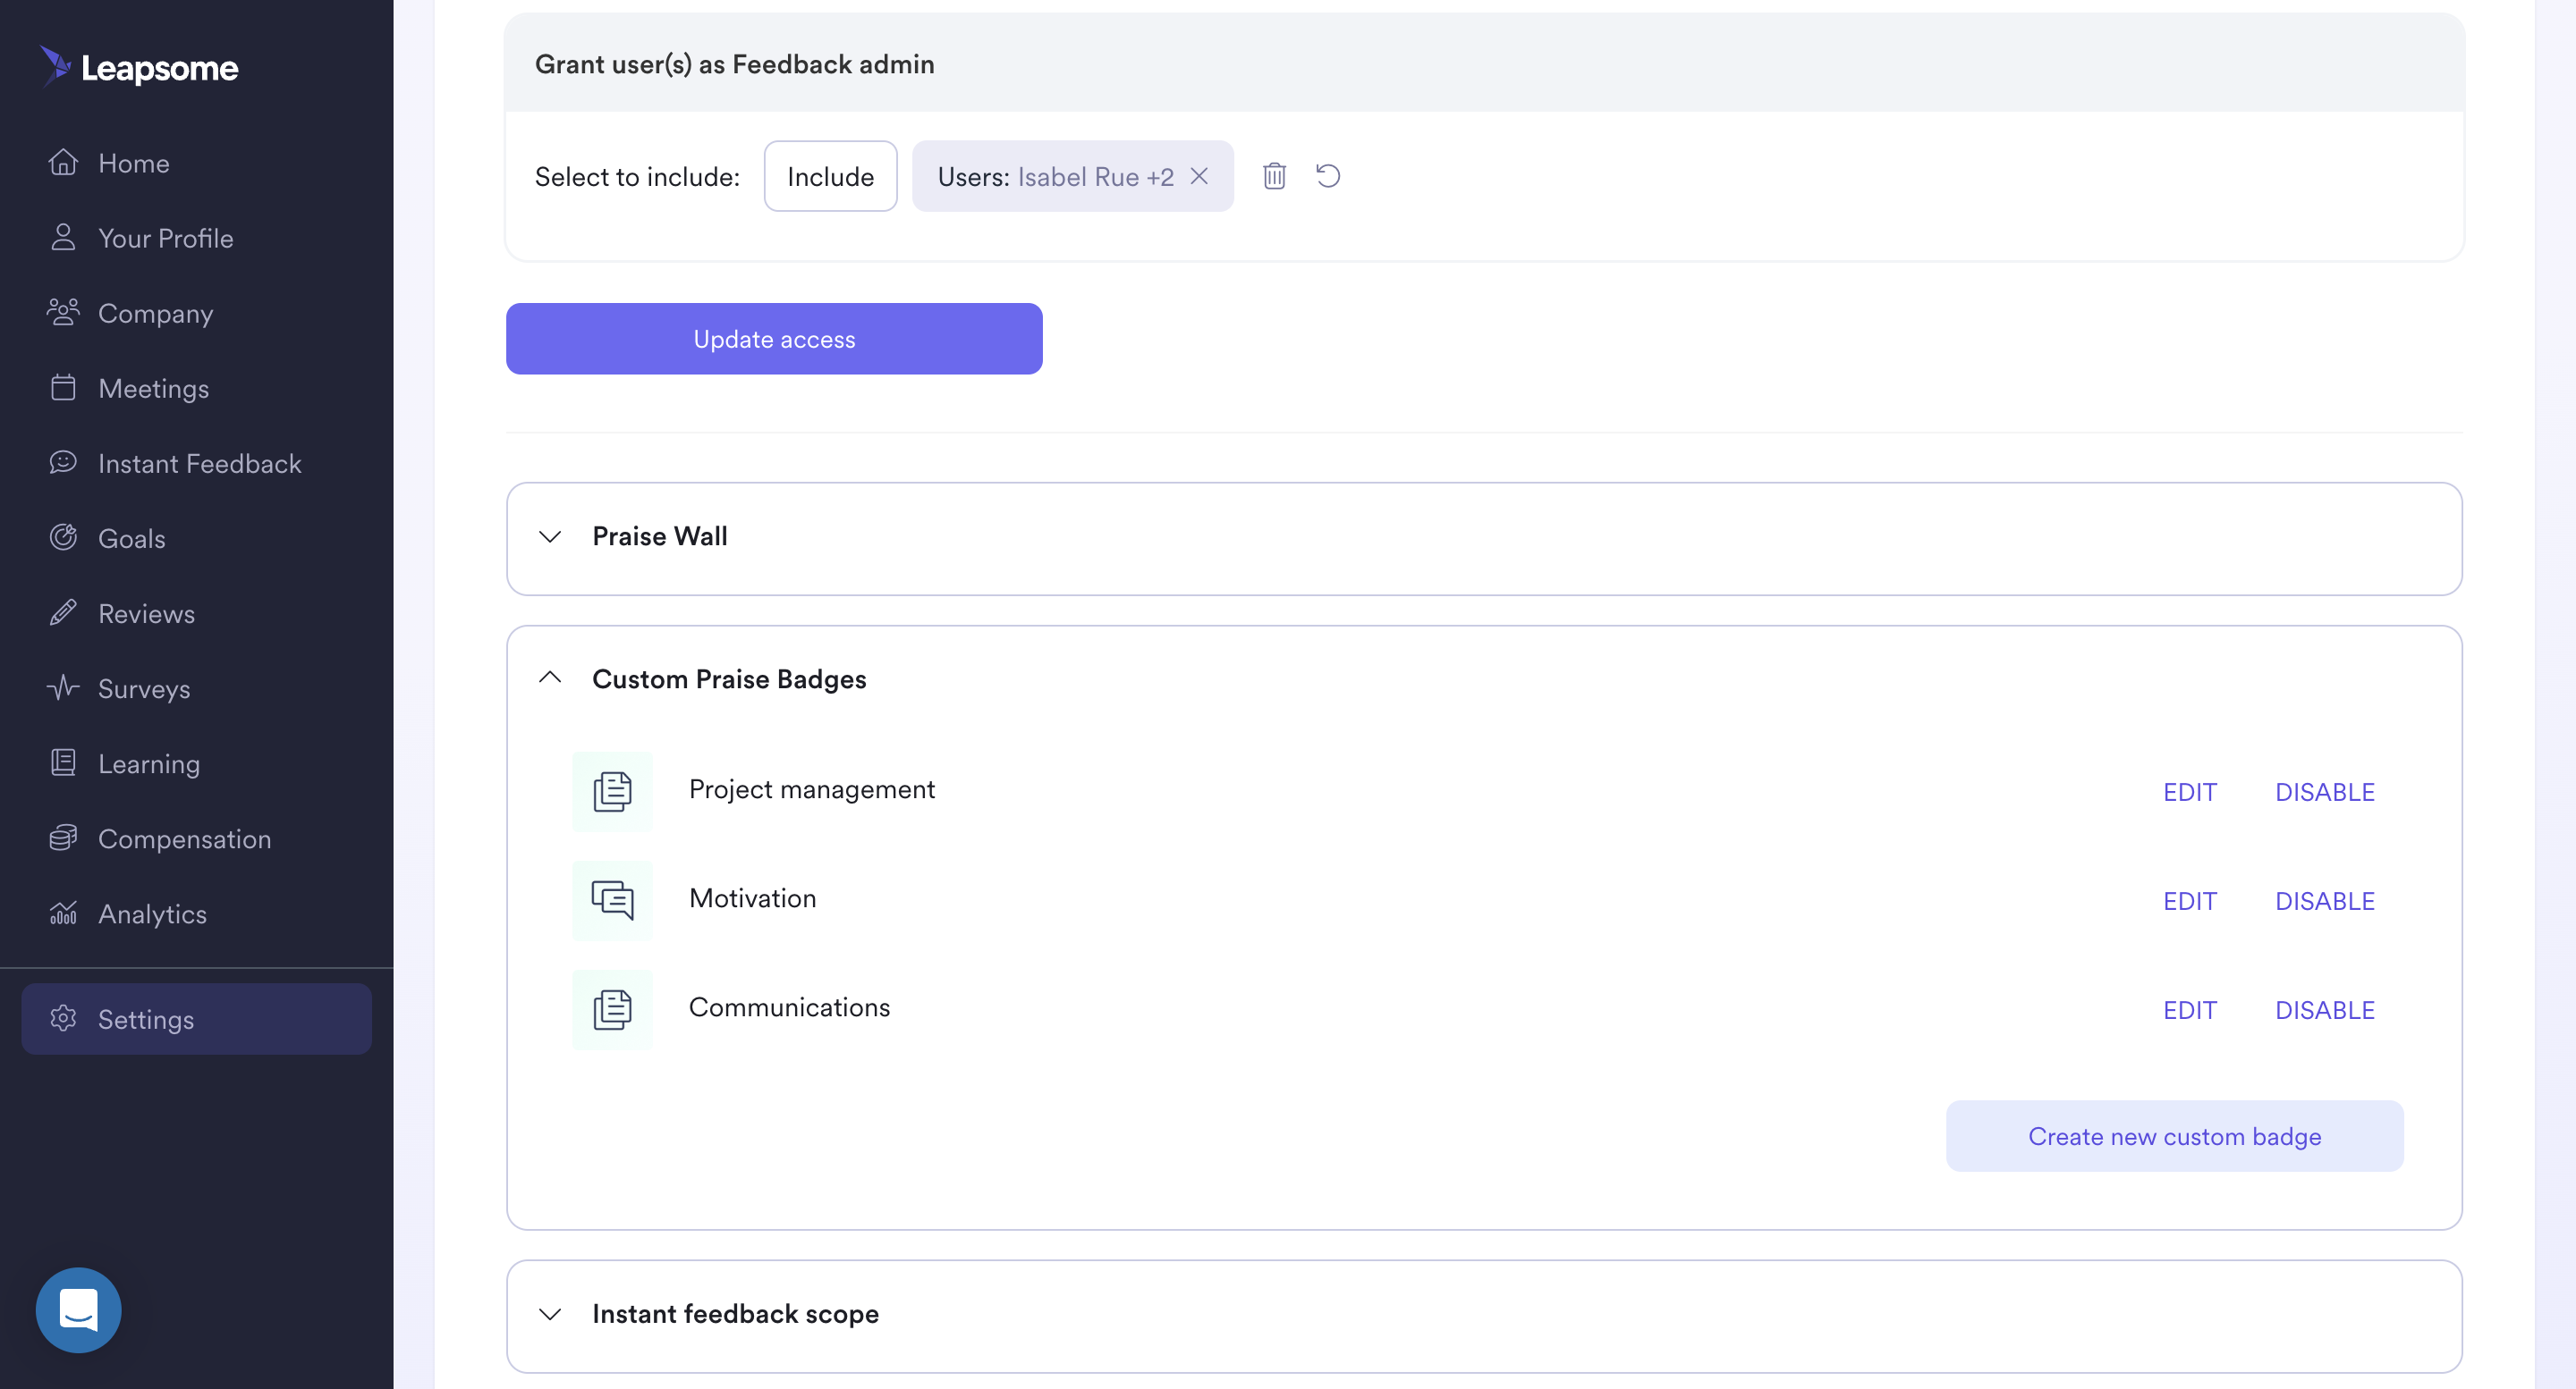The width and height of the screenshot is (2576, 1389).
Task: Click the Leapsome logo
Action: (139, 67)
